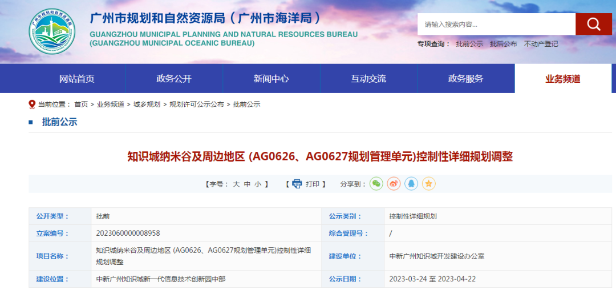Go to 规划许可公示公布 in breadcrumb

pyautogui.click(x=196, y=104)
